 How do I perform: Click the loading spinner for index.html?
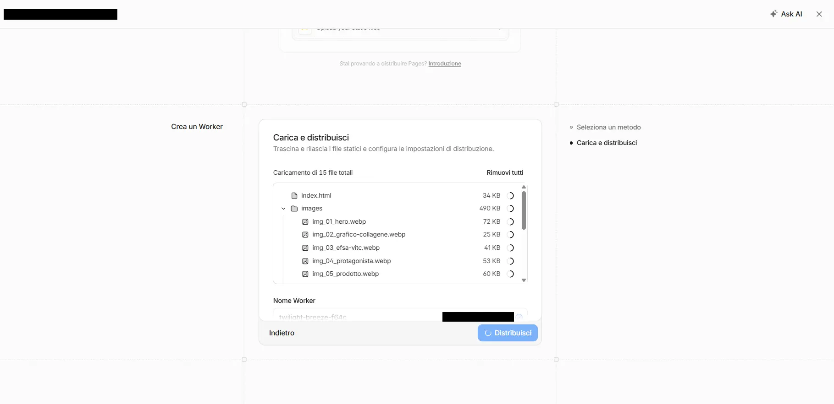tap(511, 196)
